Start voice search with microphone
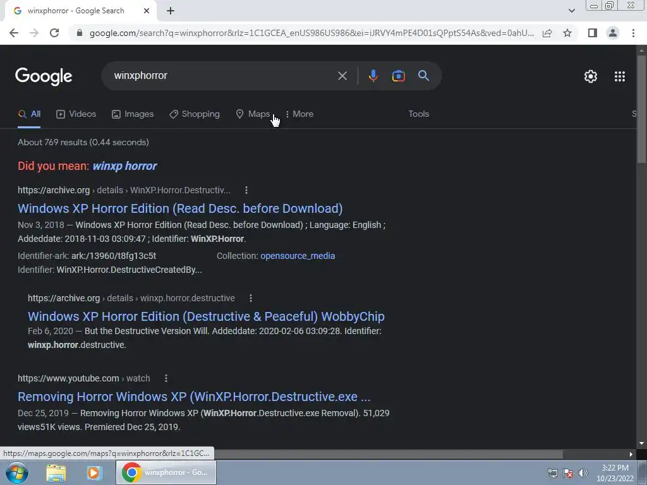The width and height of the screenshot is (647, 485). point(373,76)
